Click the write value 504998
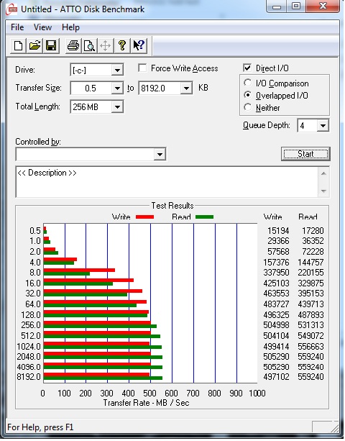The width and height of the screenshot is (345, 441). (x=276, y=325)
